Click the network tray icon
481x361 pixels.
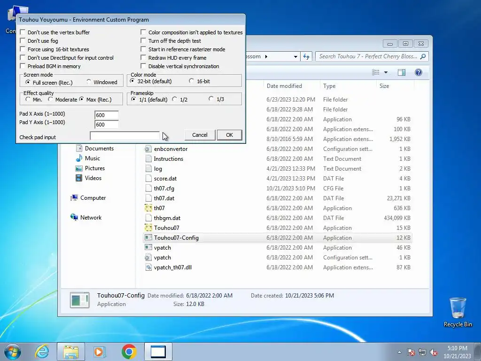point(422,352)
